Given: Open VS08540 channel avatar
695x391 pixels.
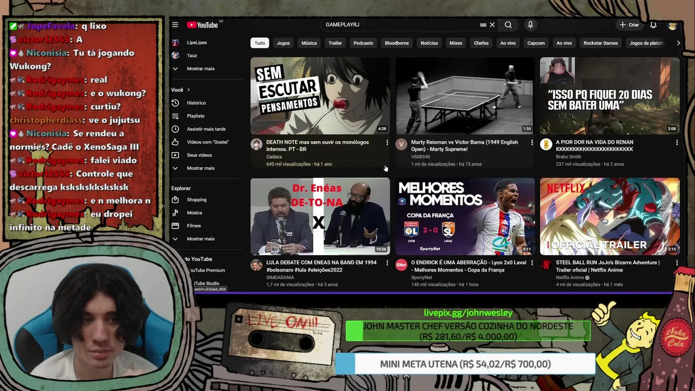Looking at the screenshot, I should [401, 144].
